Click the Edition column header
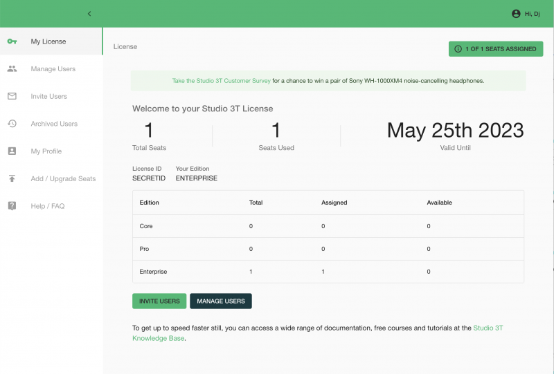Viewport: 554px width, 374px height. click(x=149, y=203)
